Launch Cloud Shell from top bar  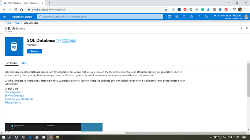pyautogui.click(x=169, y=17)
